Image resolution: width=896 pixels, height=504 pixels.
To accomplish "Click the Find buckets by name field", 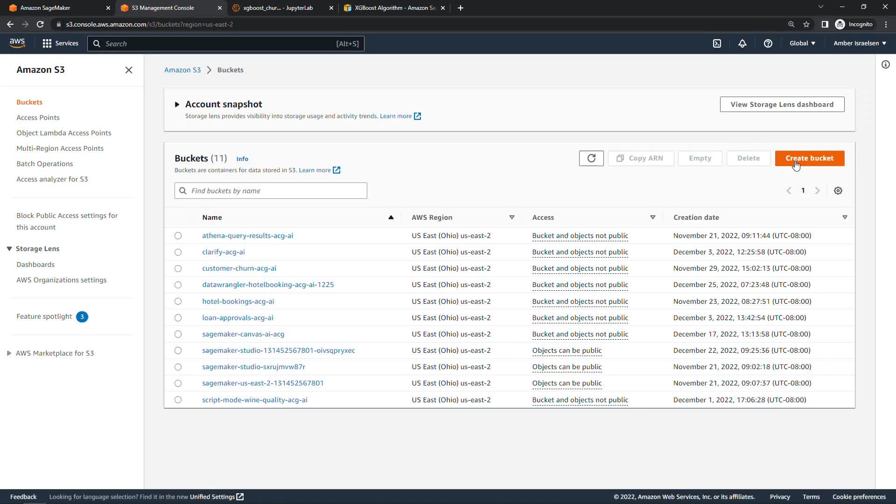I will (x=271, y=191).
